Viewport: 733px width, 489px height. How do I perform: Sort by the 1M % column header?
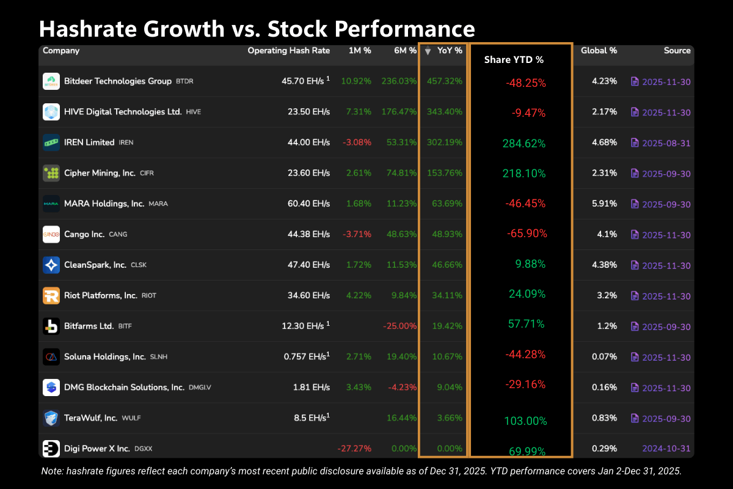(359, 51)
